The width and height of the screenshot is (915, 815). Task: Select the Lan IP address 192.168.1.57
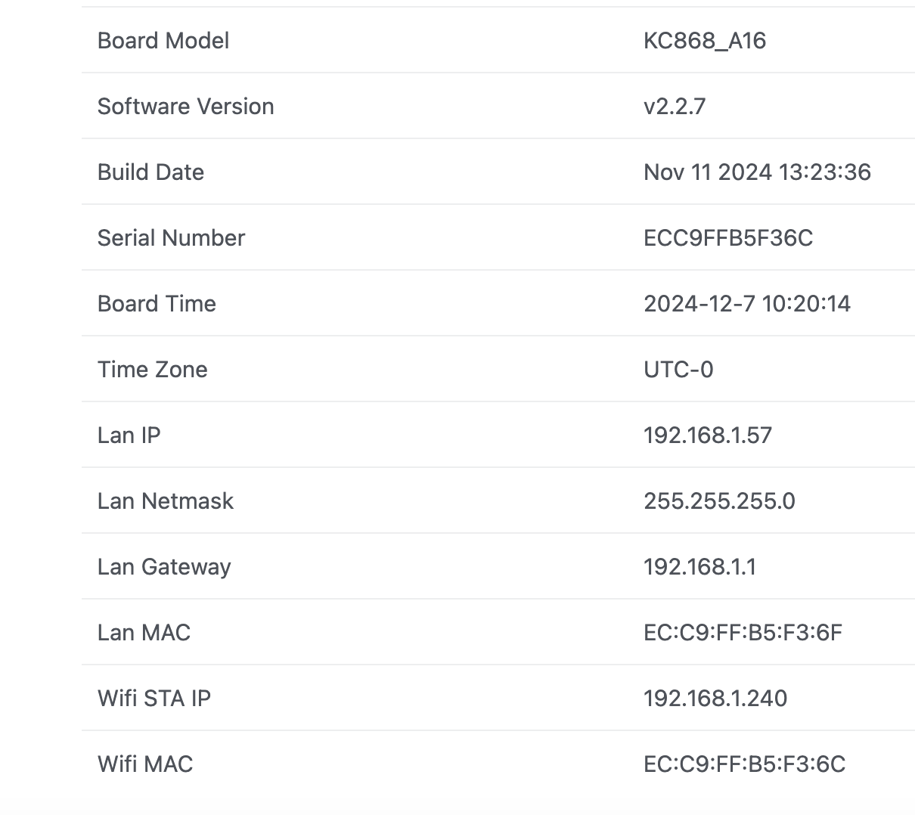707,435
